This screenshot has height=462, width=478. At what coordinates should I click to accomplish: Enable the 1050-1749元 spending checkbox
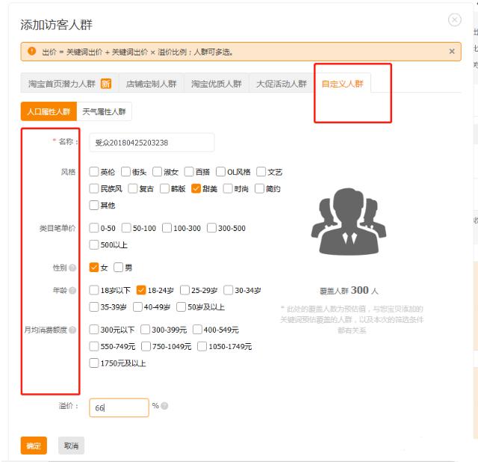tap(202, 346)
